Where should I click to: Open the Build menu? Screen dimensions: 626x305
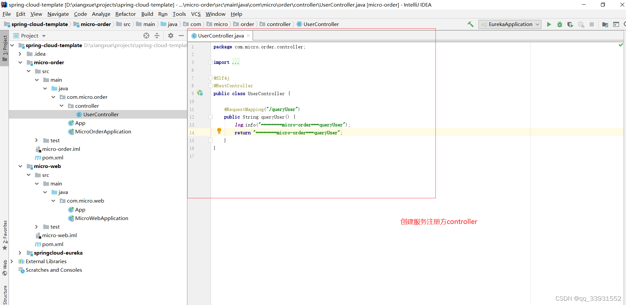147,14
